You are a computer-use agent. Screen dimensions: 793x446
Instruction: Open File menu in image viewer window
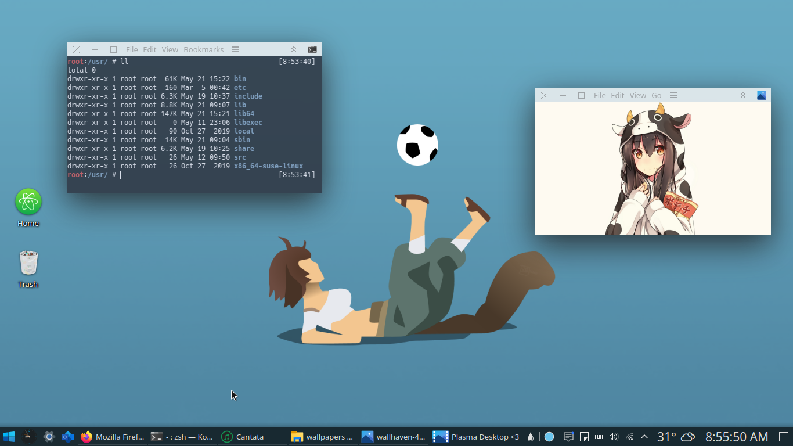(600, 96)
